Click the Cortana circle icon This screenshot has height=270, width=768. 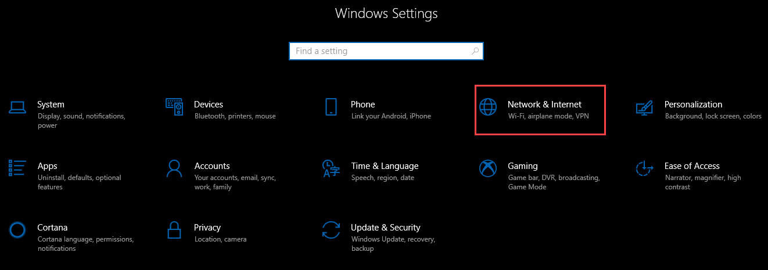pos(17,230)
